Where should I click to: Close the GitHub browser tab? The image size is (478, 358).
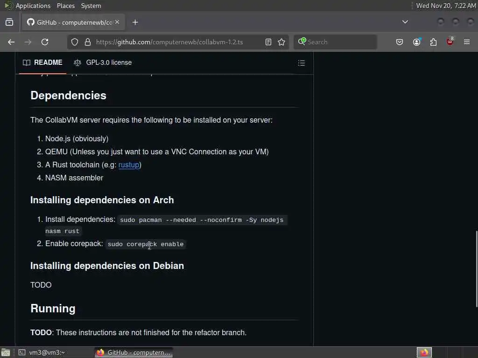click(117, 22)
